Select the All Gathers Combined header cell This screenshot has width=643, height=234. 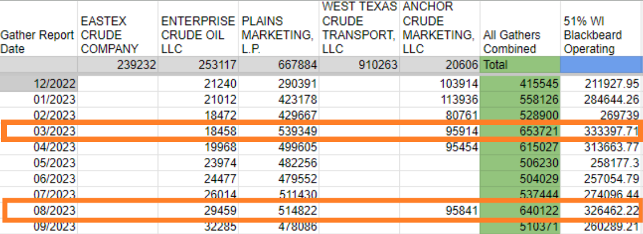click(520, 29)
